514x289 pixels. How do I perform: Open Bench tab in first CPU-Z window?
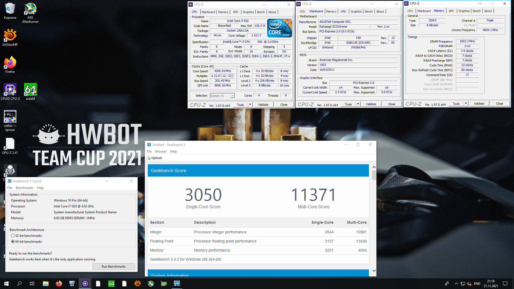(x=261, y=12)
